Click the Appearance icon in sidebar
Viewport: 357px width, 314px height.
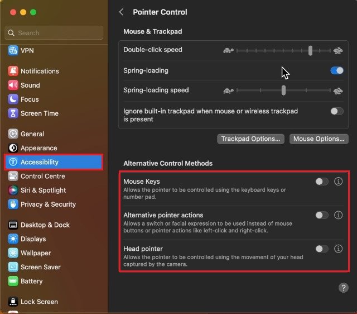click(x=13, y=148)
